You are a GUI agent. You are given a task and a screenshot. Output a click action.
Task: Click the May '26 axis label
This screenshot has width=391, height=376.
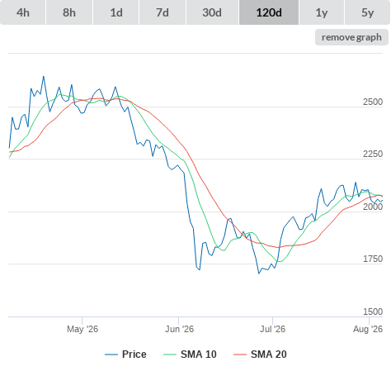[x=82, y=329]
